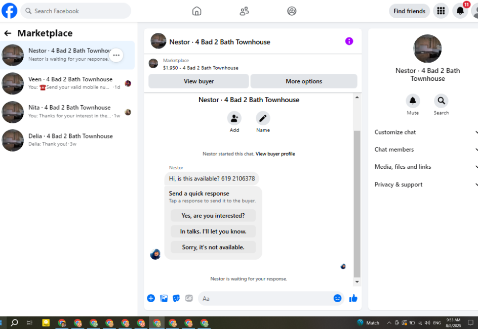Click the Facebook logo icon
478x329 pixels.
10,11
